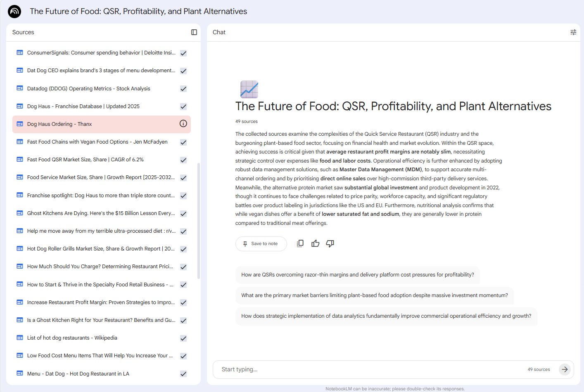
Task: Click source icon beside Food Service Market Size
Action: 20,177
